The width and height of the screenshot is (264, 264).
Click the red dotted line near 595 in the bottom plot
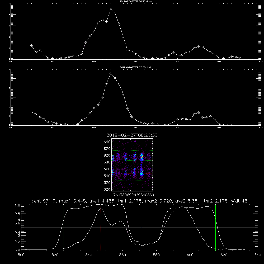(x=182, y=227)
